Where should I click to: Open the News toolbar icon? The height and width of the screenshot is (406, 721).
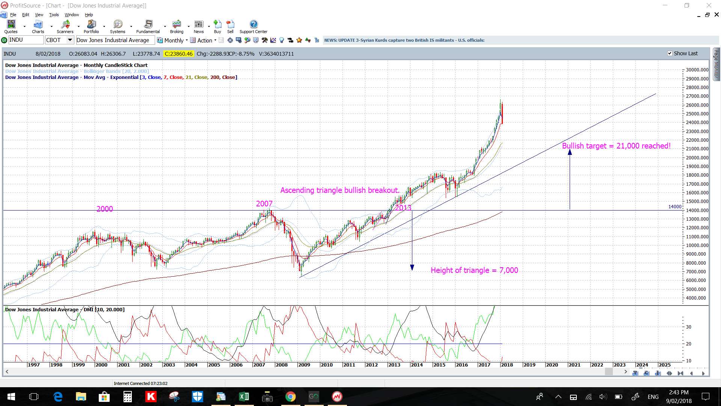point(199,27)
